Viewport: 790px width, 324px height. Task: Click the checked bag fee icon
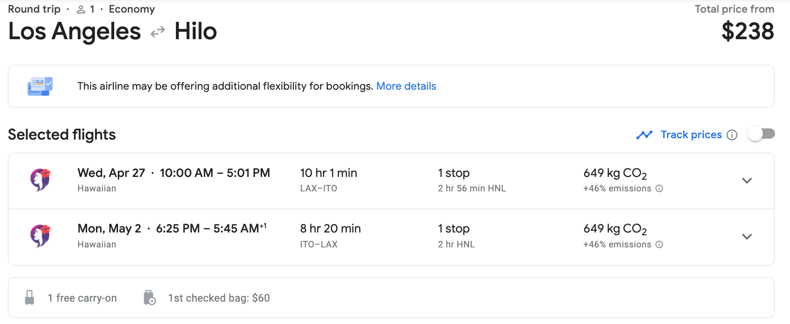149,298
